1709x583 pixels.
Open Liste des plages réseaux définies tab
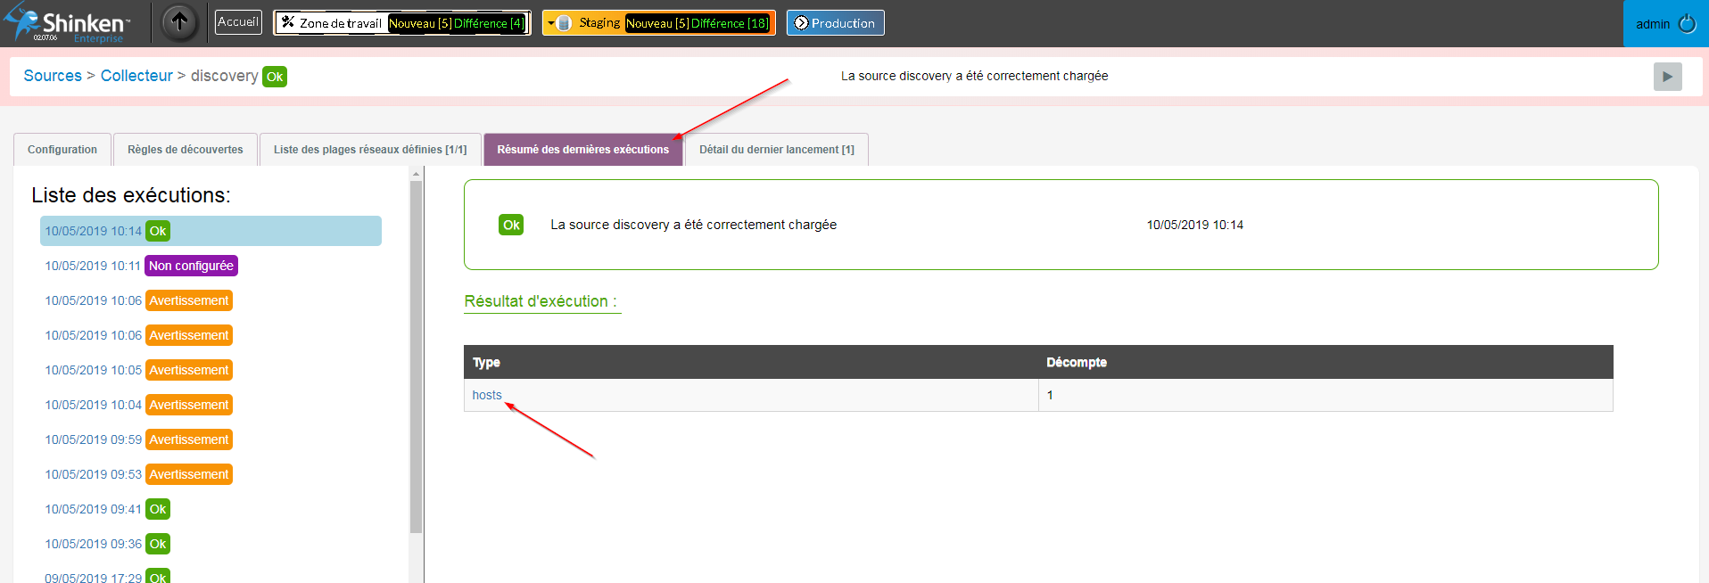(370, 150)
